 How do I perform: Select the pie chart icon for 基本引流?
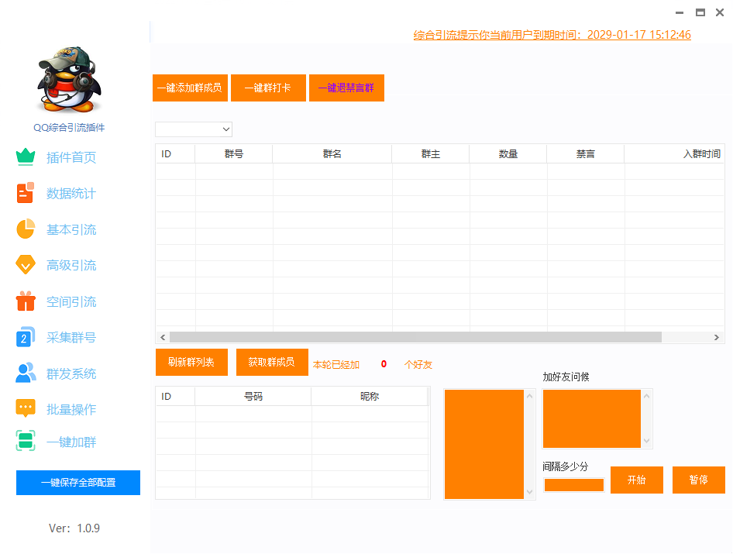click(x=26, y=229)
